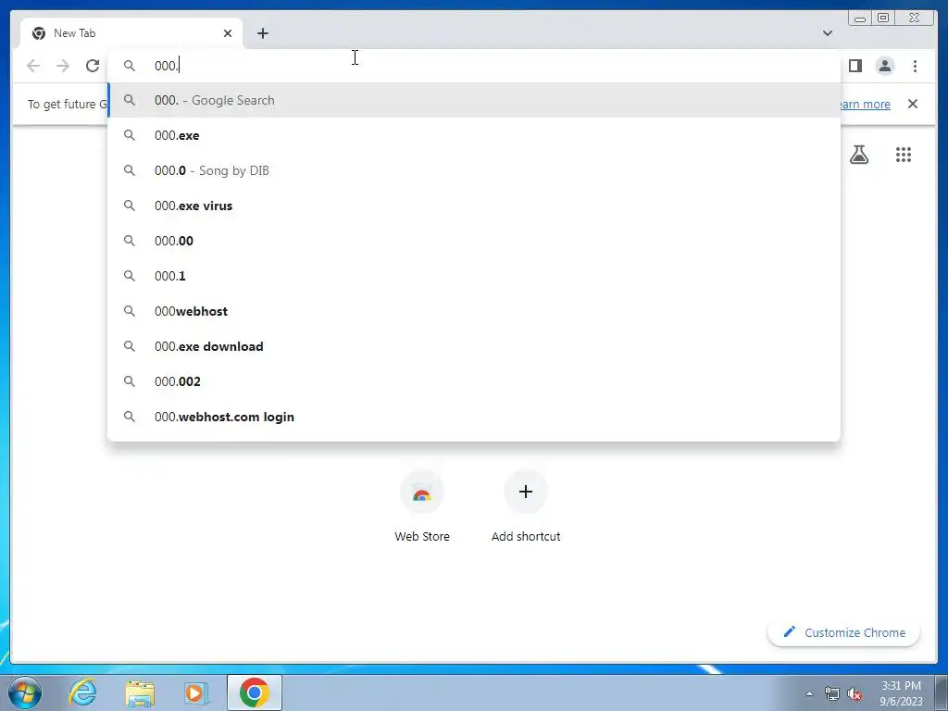948x711 pixels.
Task: Open Windows Media Player taskbar icon
Action: point(196,692)
